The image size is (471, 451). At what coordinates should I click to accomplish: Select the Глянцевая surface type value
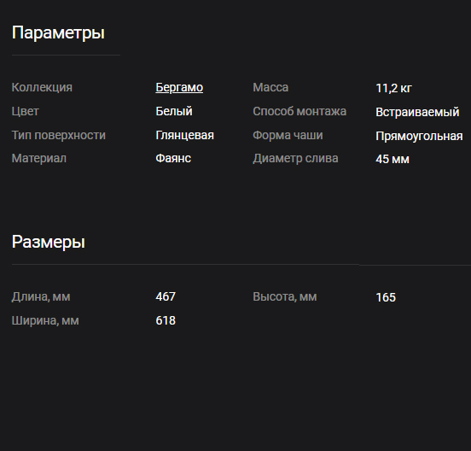pos(185,135)
